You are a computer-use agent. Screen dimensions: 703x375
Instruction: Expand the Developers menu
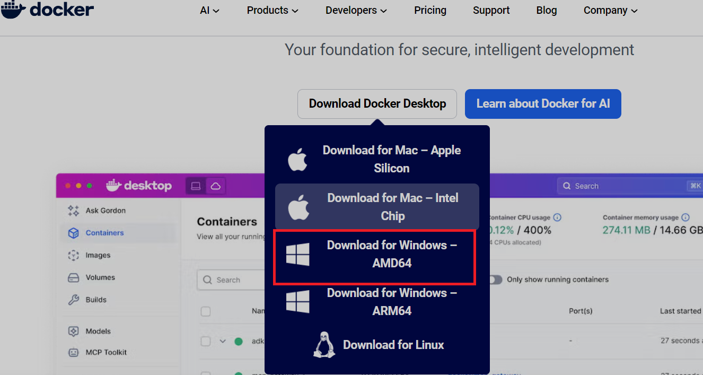click(356, 10)
